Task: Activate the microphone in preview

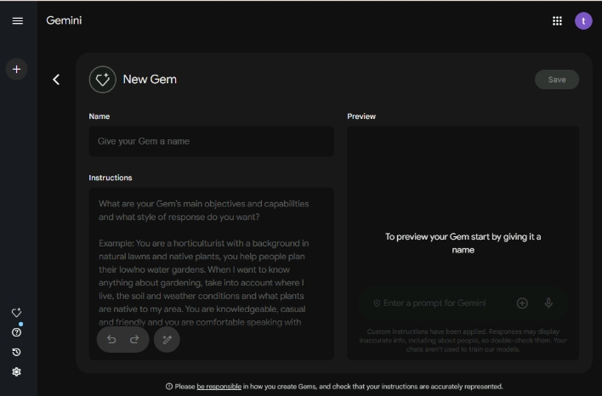Action: 548,303
